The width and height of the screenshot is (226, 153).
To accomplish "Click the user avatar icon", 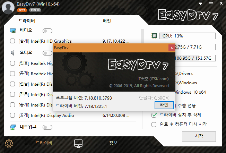I will point(8,8).
